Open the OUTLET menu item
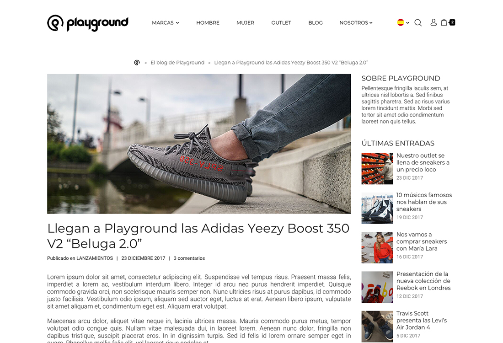 pyautogui.click(x=281, y=23)
